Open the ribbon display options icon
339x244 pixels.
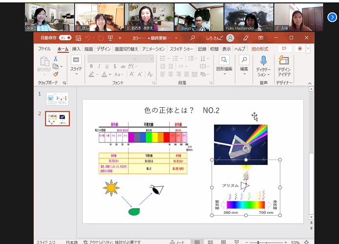(261, 38)
